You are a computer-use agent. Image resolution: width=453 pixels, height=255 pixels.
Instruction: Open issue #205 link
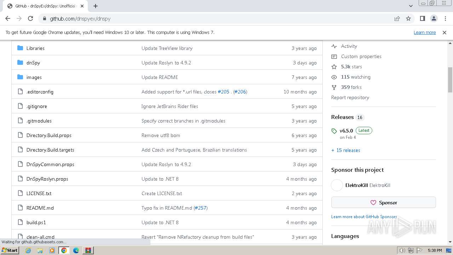[223, 92]
